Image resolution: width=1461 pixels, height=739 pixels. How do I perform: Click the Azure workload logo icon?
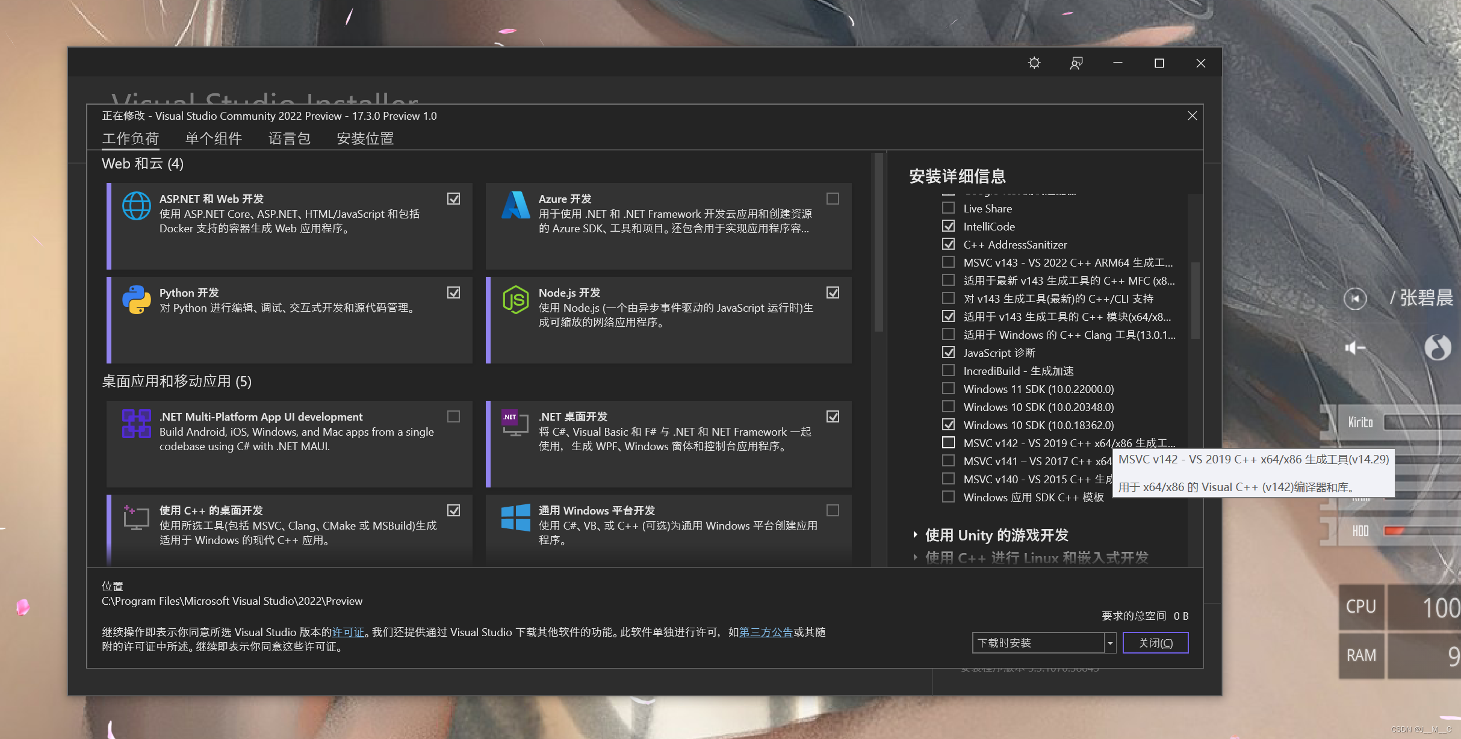click(x=516, y=205)
